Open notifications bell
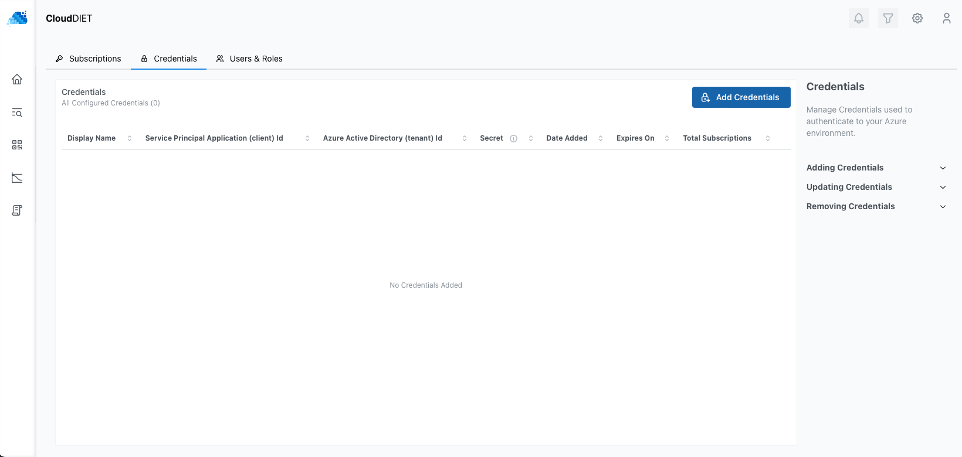Viewport: 962px width, 457px height. (859, 18)
